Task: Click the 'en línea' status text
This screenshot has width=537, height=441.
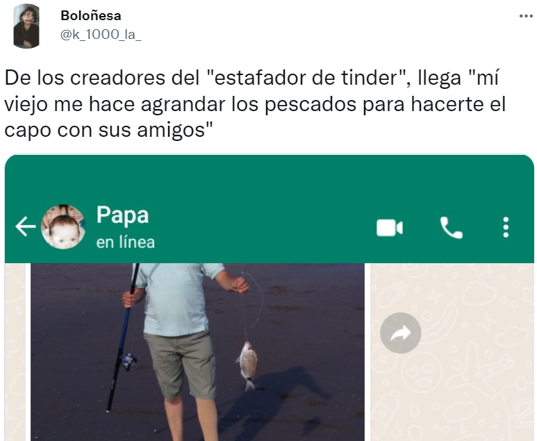Action: pos(125,242)
